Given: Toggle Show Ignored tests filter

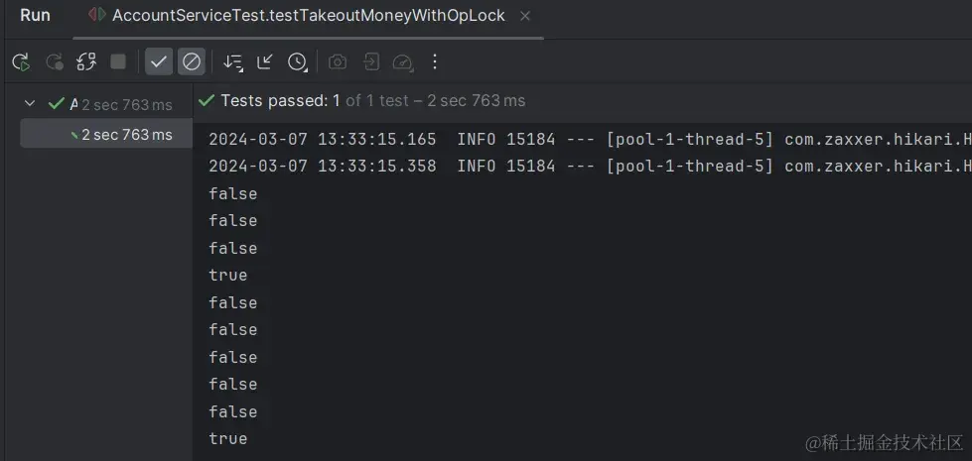Looking at the screenshot, I should pyautogui.click(x=192, y=62).
